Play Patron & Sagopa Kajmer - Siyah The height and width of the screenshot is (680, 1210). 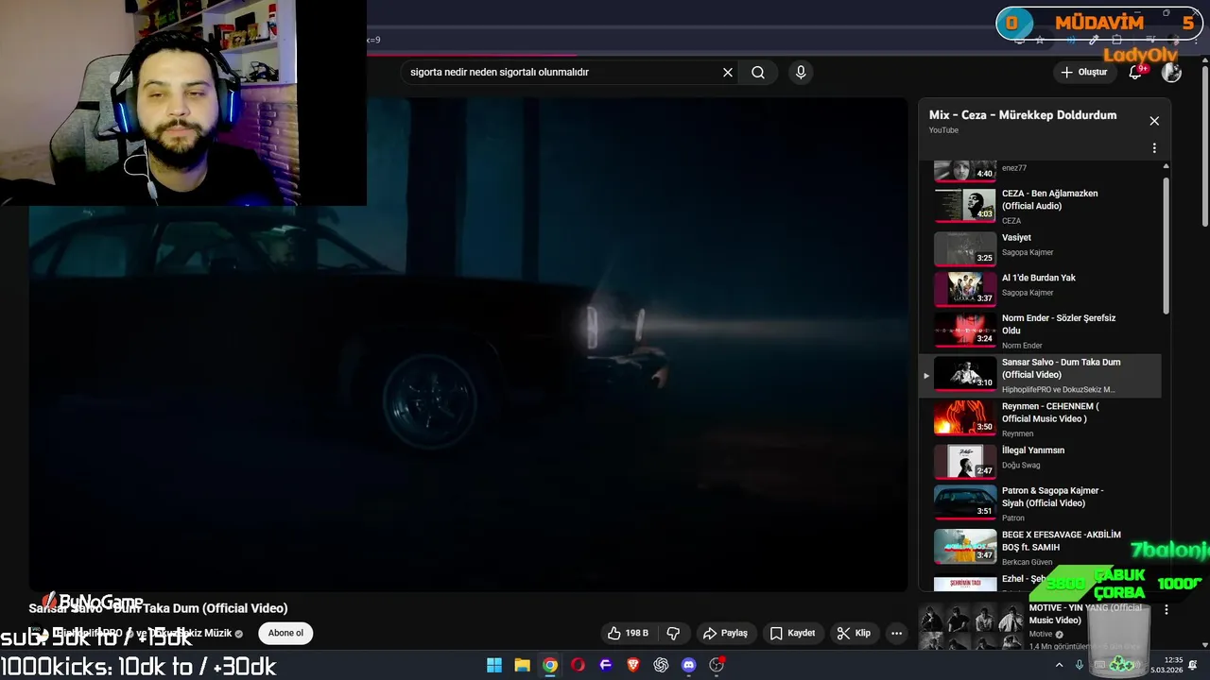pyautogui.click(x=1040, y=503)
